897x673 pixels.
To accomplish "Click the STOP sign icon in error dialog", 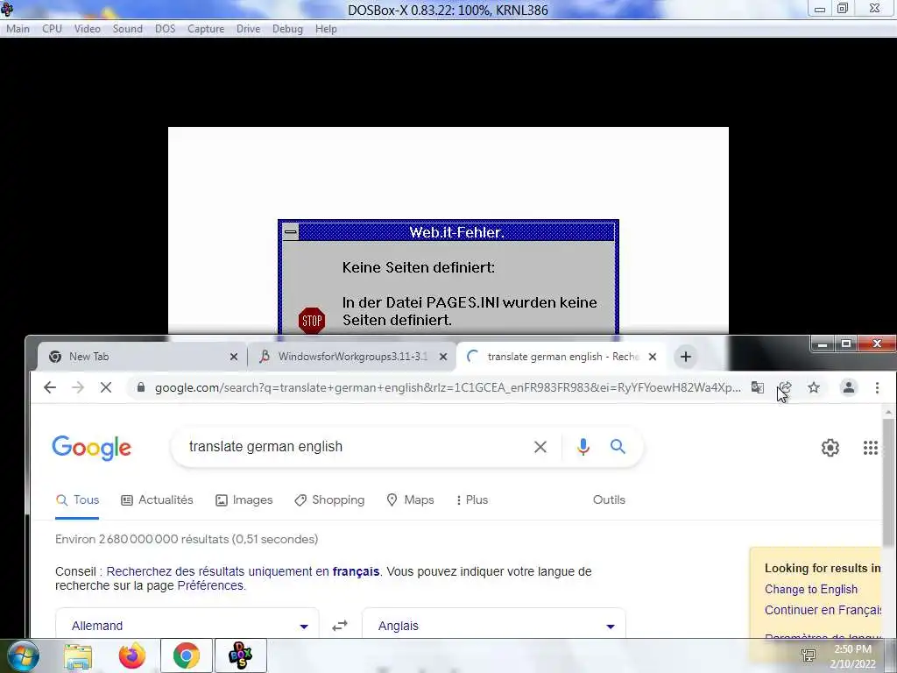I will pos(312,320).
